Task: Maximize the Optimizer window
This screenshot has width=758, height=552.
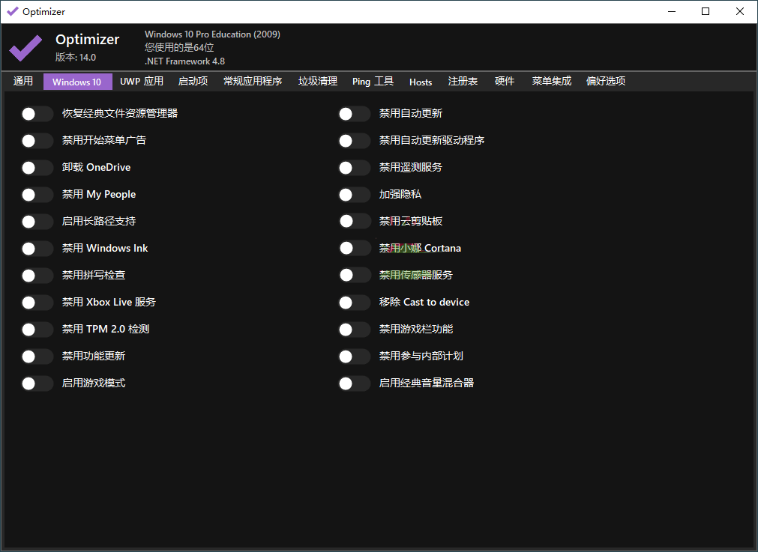Action: tap(706, 11)
